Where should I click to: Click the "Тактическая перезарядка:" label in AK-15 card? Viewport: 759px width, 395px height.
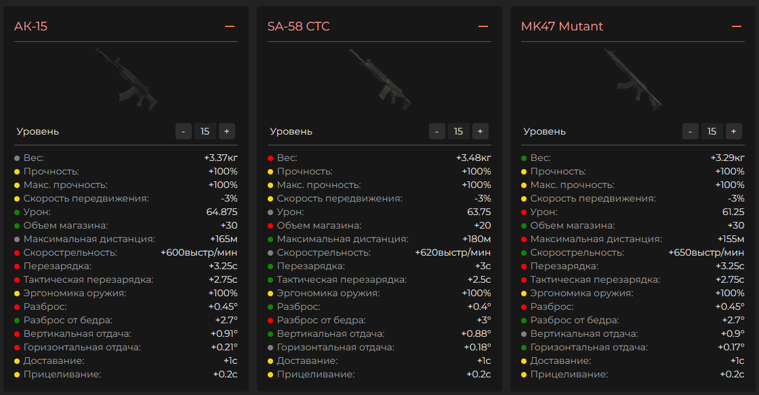tap(88, 279)
